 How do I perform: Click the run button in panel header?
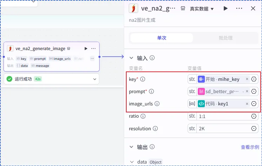tap(226, 8)
